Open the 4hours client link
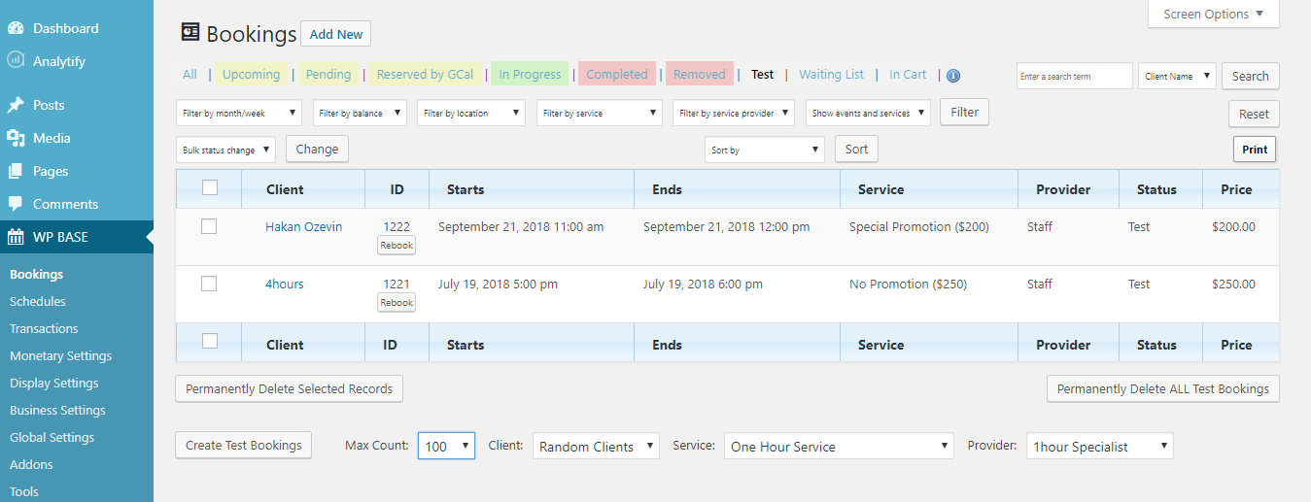The image size is (1311, 502). point(284,284)
